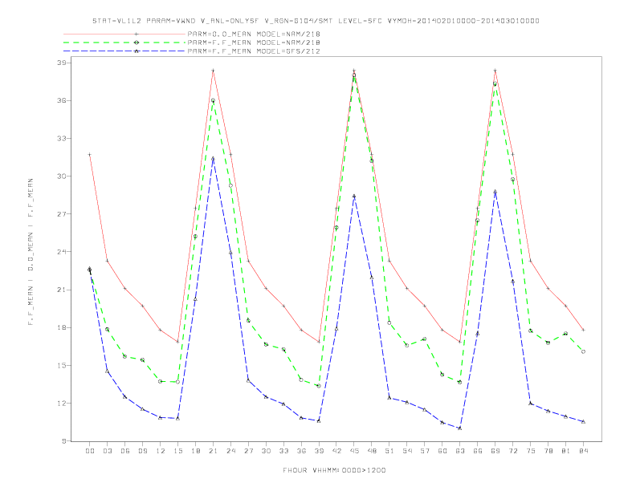
Task: Click the x-axis label FHOUR VHHMM:0000>1200
Action: (335, 470)
